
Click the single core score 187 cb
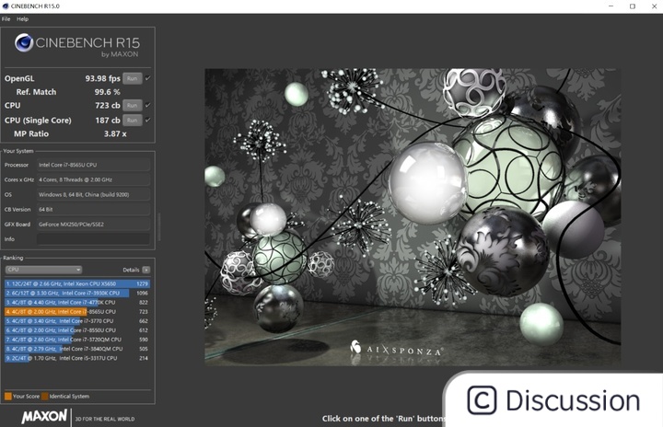[108, 121]
